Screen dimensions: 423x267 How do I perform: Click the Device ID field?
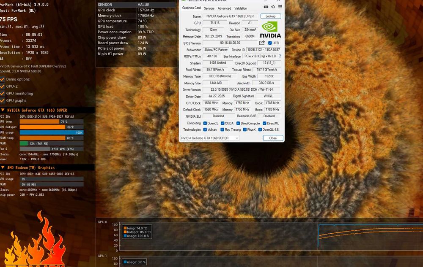coord(263,49)
